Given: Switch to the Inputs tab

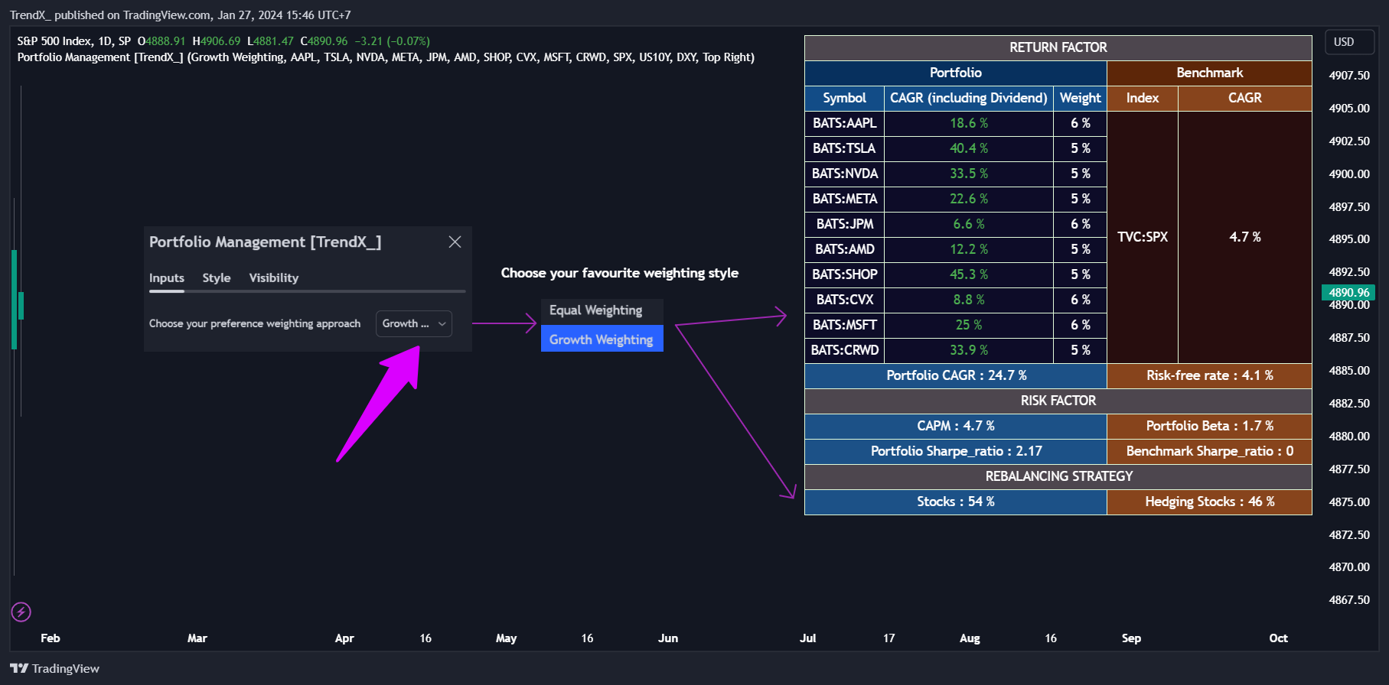Looking at the screenshot, I should [167, 278].
